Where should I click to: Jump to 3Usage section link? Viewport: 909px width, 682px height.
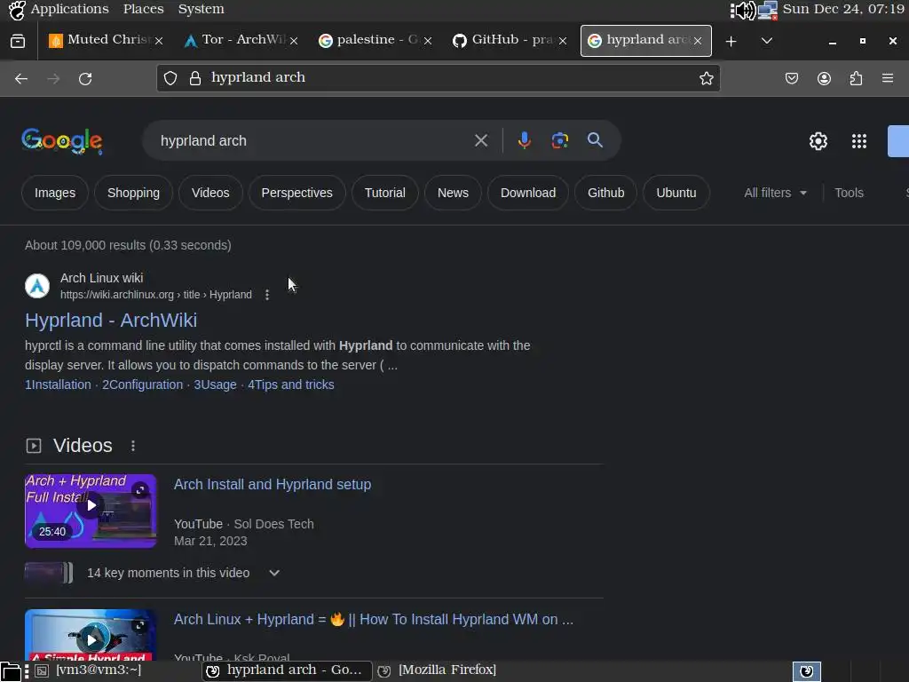[x=215, y=385]
